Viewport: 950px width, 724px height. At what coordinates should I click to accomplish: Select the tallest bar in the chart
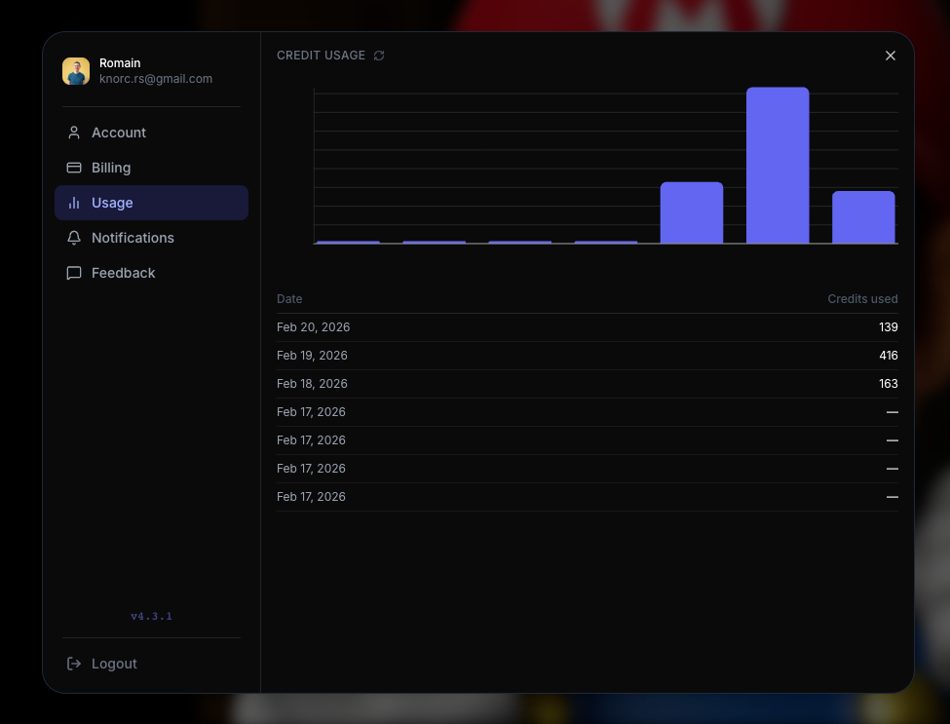coord(778,166)
